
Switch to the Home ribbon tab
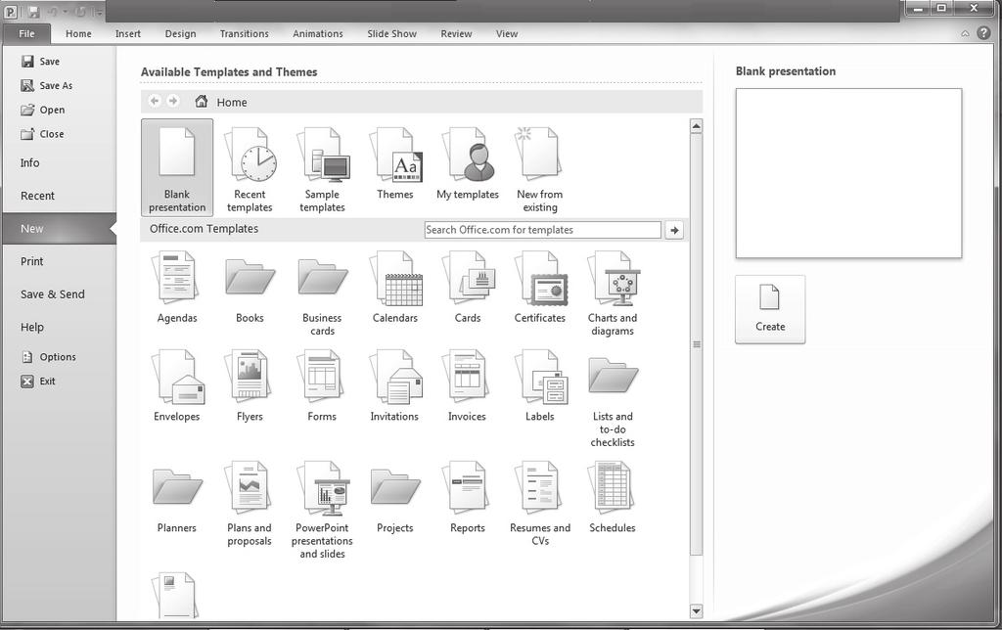78,34
